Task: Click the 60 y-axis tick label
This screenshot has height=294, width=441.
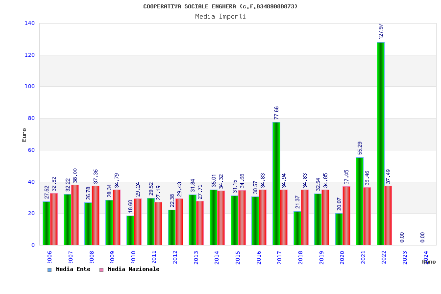Action: (31, 150)
